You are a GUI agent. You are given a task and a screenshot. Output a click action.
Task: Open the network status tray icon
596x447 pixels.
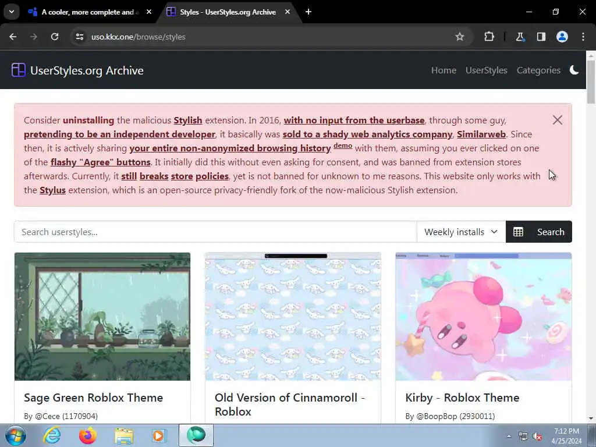pos(523,436)
